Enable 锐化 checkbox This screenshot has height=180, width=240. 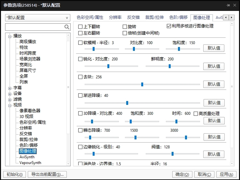(x=80, y=59)
